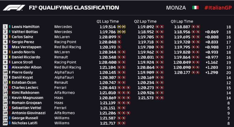Click the Italian flag icon
The width and height of the screenshot is (234, 127).
point(195,8)
